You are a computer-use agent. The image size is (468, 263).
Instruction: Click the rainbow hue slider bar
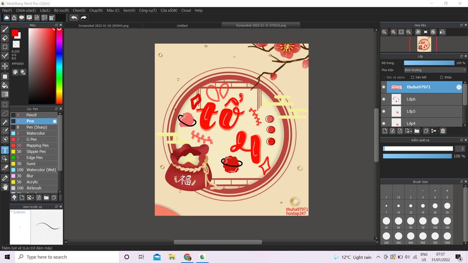pyautogui.click(x=59, y=66)
